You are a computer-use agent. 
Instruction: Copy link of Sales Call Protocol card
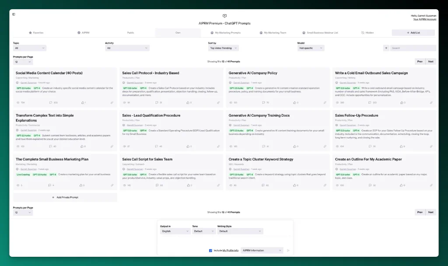[218, 103]
